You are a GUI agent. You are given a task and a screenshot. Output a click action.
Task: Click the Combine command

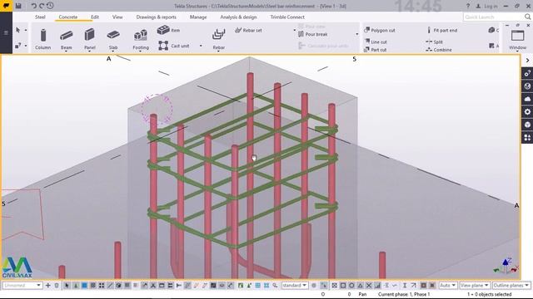[x=439, y=50]
